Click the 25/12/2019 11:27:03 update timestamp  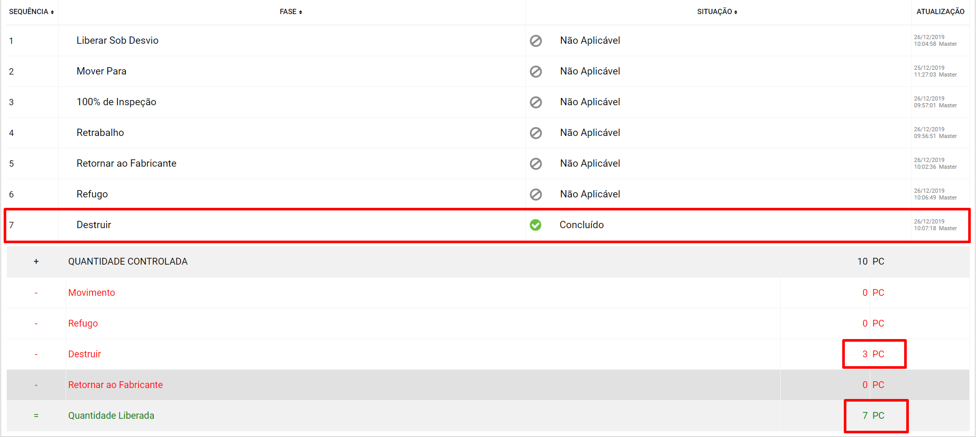(x=935, y=71)
